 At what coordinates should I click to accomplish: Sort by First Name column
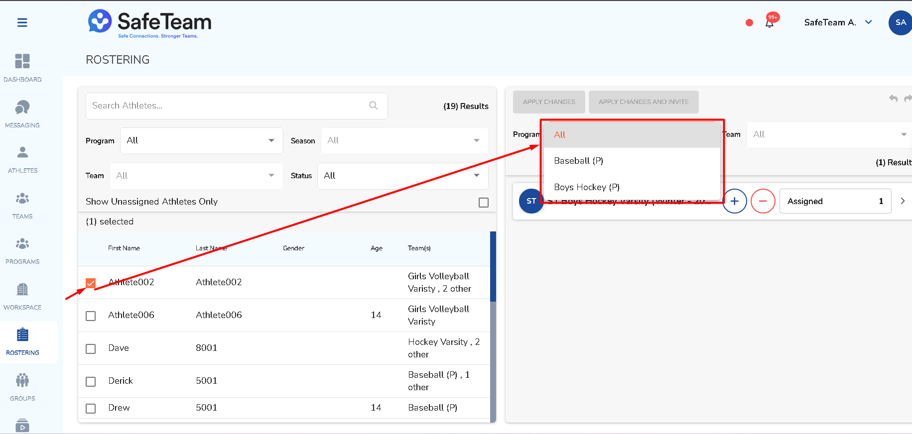(124, 248)
